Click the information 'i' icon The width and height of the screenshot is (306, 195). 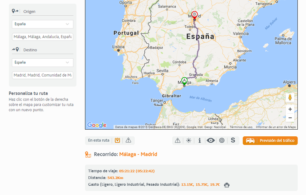click(200, 140)
